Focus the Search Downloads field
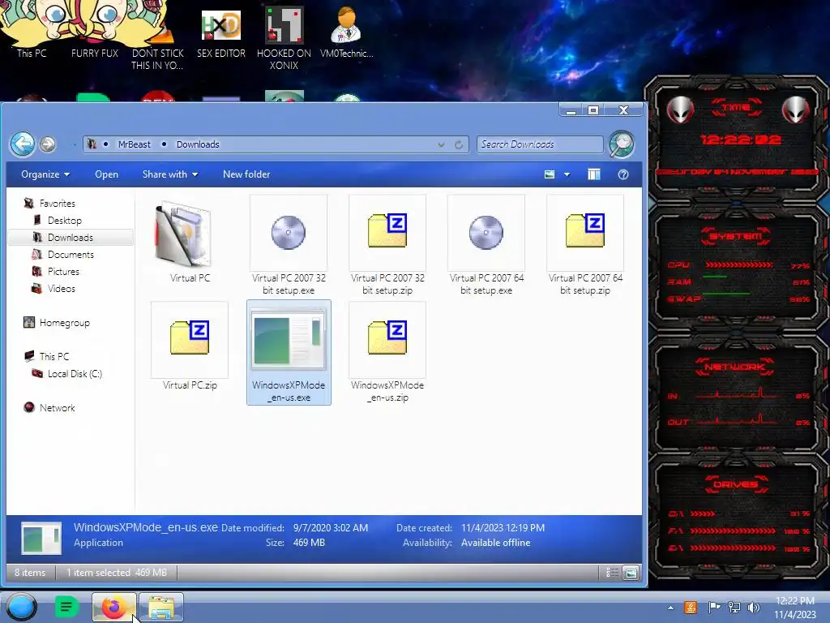This screenshot has height=623, width=830. (x=540, y=144)
